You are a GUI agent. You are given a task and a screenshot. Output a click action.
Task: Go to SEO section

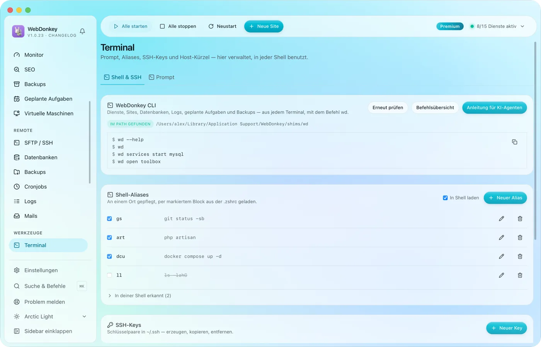(48, 69)
